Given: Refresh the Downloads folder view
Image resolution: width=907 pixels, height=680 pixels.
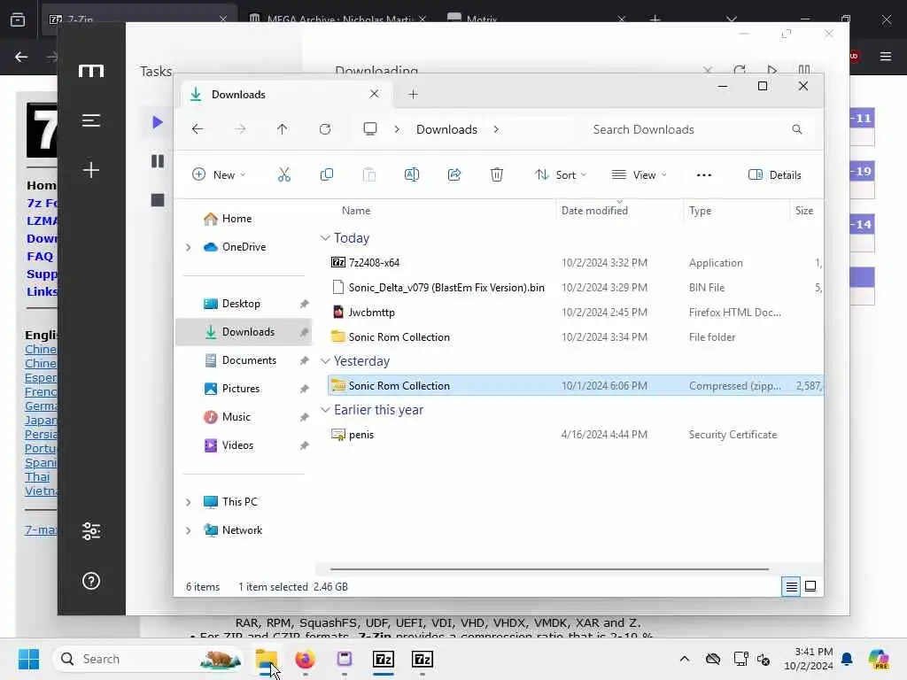Looking at the screenshot, I should click(325, 129).
